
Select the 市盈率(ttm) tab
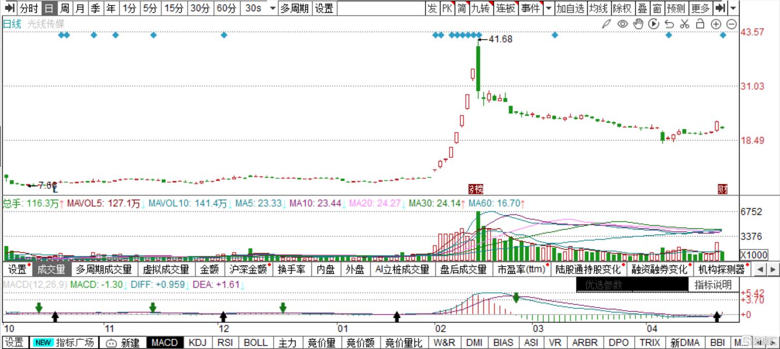pyautogui.click(x=521, y=269)
